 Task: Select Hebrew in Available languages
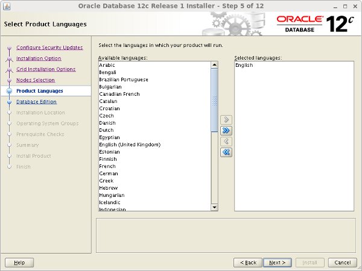(154, 188)
